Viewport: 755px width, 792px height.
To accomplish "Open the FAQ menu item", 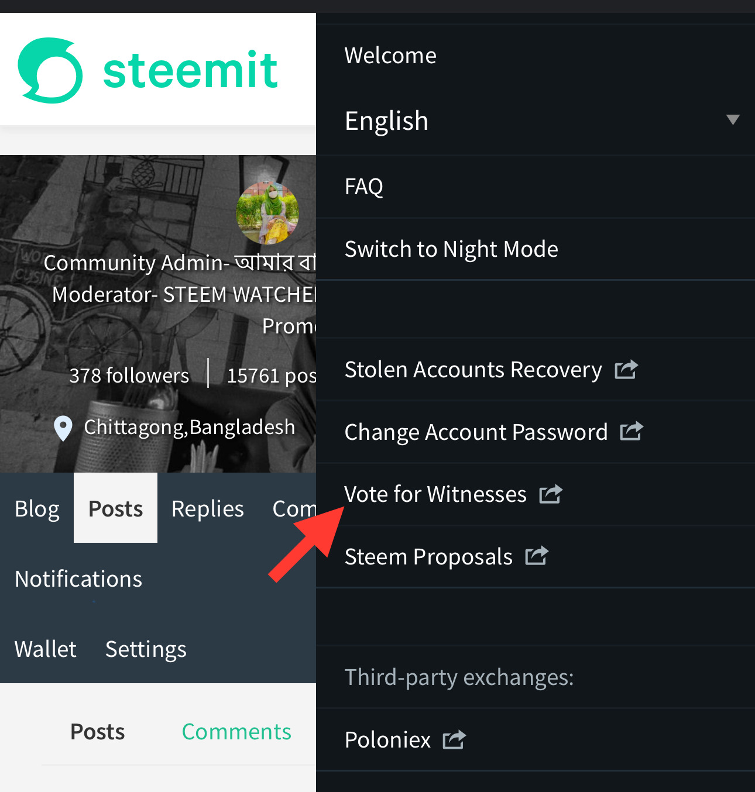I will click(364, 187).
